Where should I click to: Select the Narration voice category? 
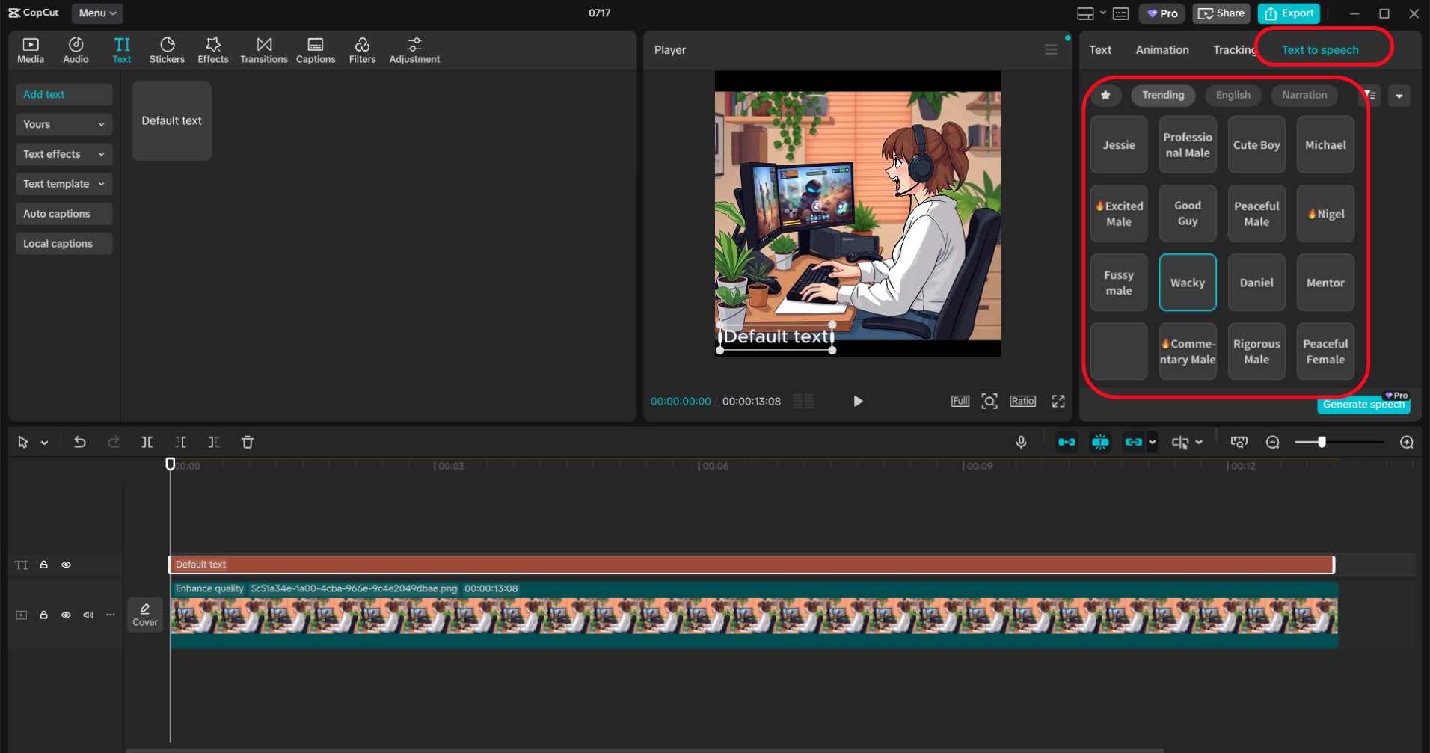[1304, 96]
